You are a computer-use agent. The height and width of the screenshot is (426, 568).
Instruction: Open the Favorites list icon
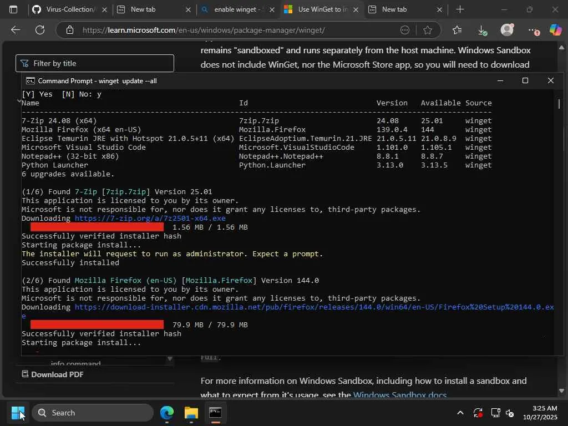(457, 30)
